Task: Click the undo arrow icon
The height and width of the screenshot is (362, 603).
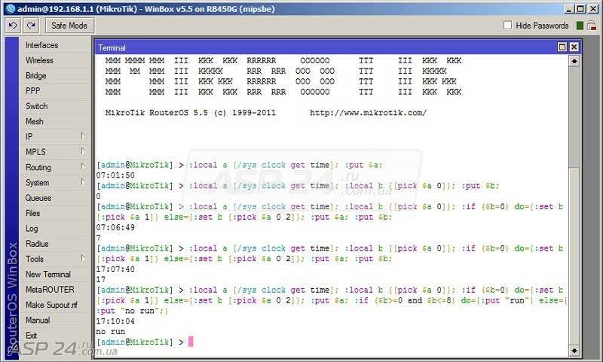Action: pos(12,26)
